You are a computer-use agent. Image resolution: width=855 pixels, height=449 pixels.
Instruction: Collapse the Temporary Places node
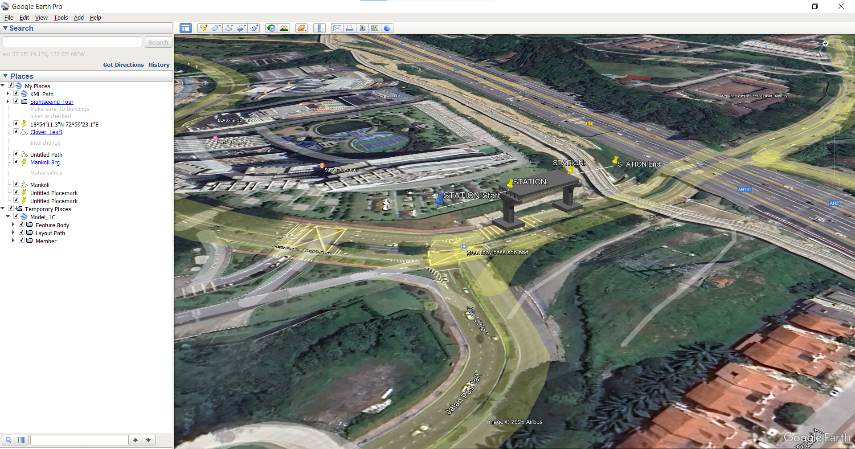(x=3, y=208)
